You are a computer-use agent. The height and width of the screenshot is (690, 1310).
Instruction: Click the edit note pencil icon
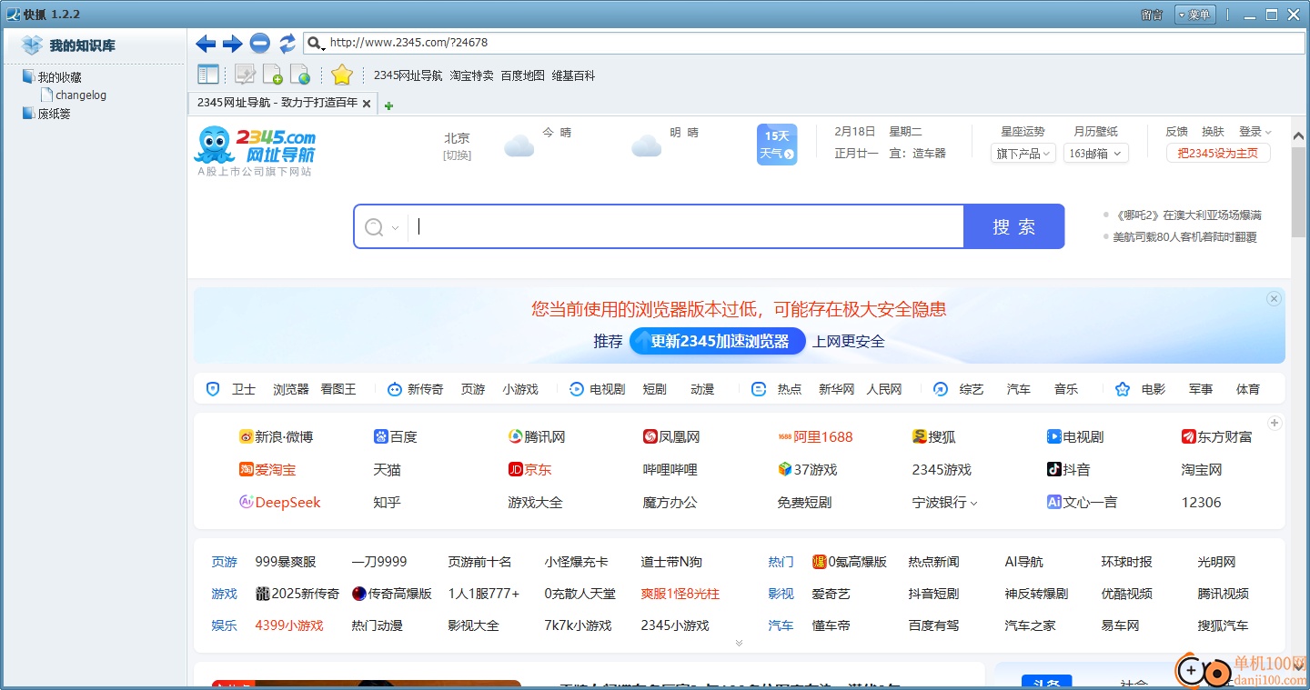245,75
